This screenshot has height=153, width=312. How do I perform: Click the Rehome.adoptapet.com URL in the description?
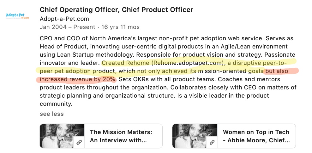pyautogui.click(x=187, y=63)
